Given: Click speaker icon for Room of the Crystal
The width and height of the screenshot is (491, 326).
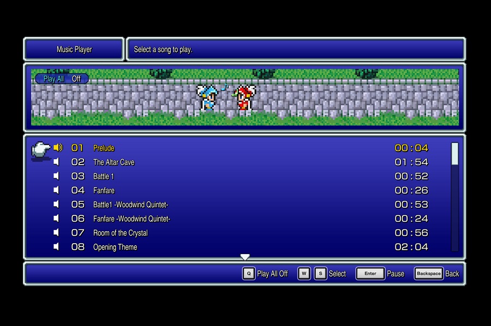Looking at the screenshot, I should 56,233.
